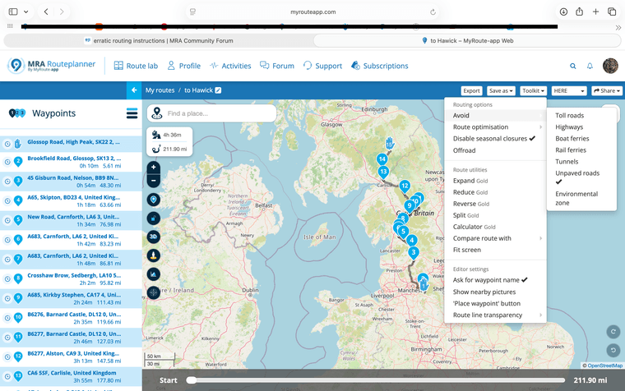Open the Profile page
Viewport: 625px width, 391px height.
pyautogui.click(x=183, y=66)
